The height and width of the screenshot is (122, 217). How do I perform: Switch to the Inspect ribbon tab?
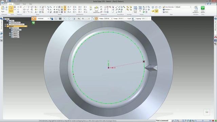click(17, 4)
